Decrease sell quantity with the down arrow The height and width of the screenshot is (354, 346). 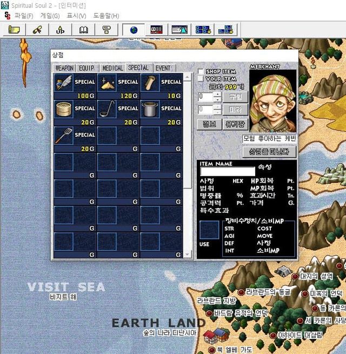point(217,113)
